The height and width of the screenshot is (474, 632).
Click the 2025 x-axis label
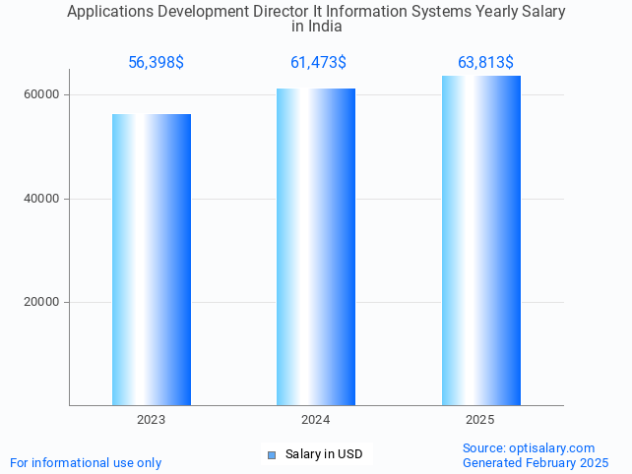coord(480,420)
